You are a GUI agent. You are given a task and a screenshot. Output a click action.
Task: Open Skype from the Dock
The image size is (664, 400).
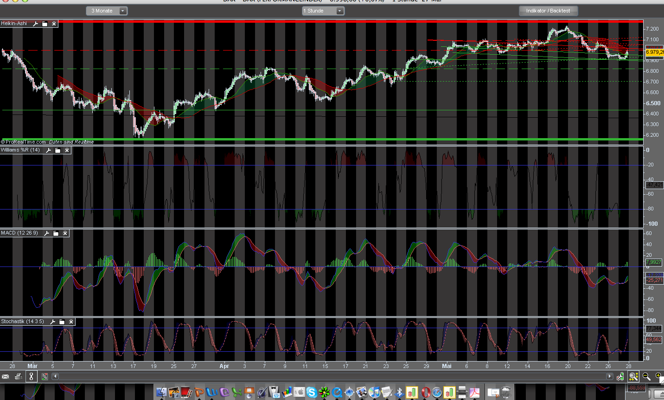click(312, 393)
